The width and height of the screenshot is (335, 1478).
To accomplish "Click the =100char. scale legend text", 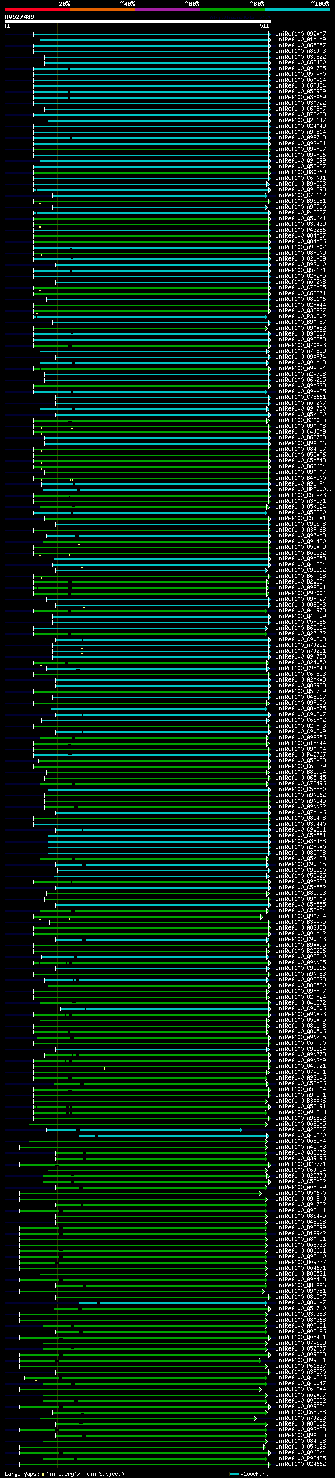I will point(254,1474).
